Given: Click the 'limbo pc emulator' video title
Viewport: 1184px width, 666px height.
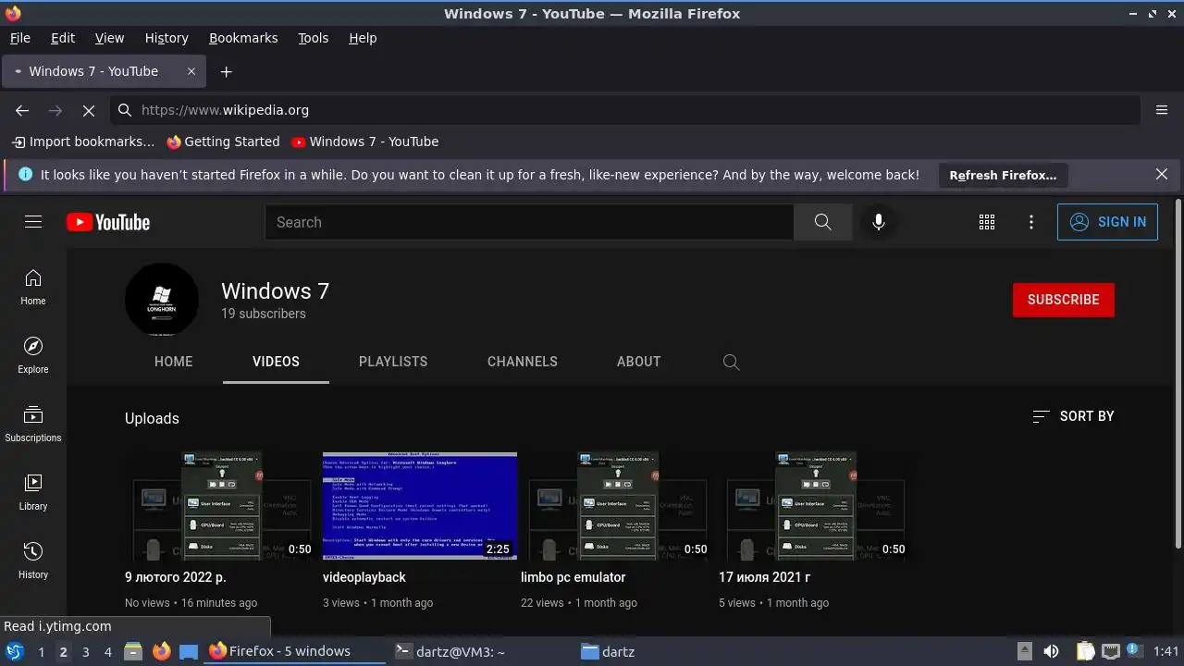Looking at the screenshot, I should [573, 577].
